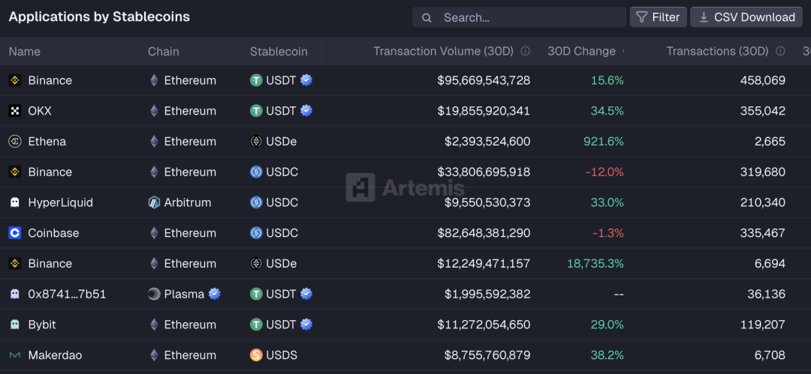Click the USDS coin icon in Makerdao row
This screenshot has height=374, width=811.
[x=256, y=355]
